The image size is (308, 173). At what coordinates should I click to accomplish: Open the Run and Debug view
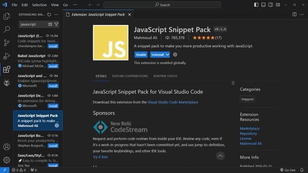pos(6,56)
